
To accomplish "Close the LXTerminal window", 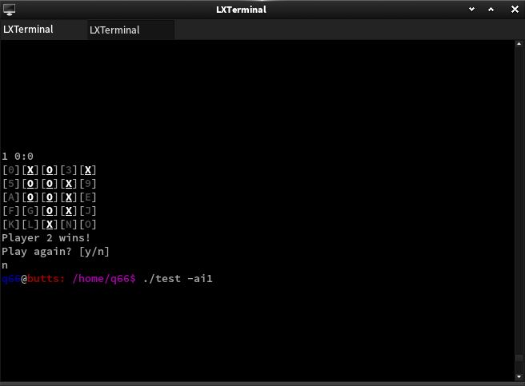I will [x=515, y=10].
